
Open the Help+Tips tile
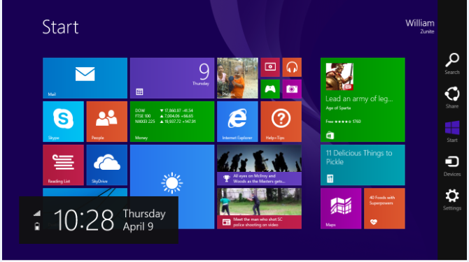click(281, 122)
